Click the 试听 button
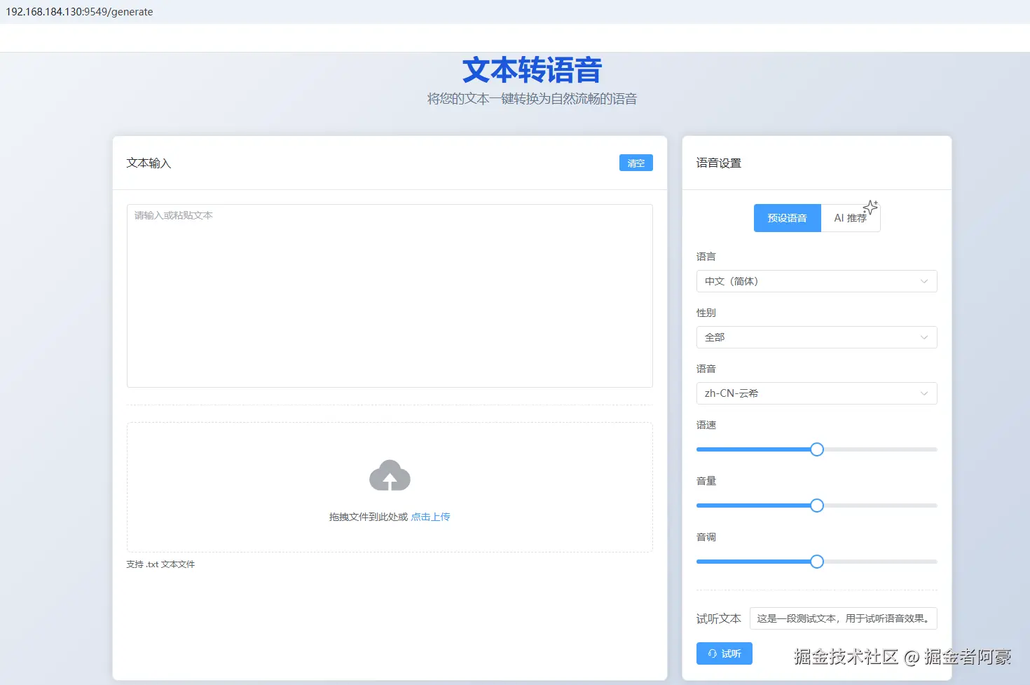This screenshot has height=685, width=1030. click(x=724, y=653)
